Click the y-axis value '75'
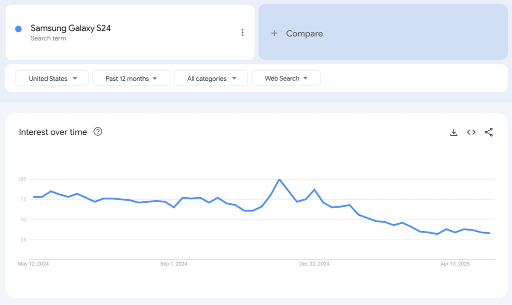The width and height of the screenshot is (512, 305). (23, 200)
